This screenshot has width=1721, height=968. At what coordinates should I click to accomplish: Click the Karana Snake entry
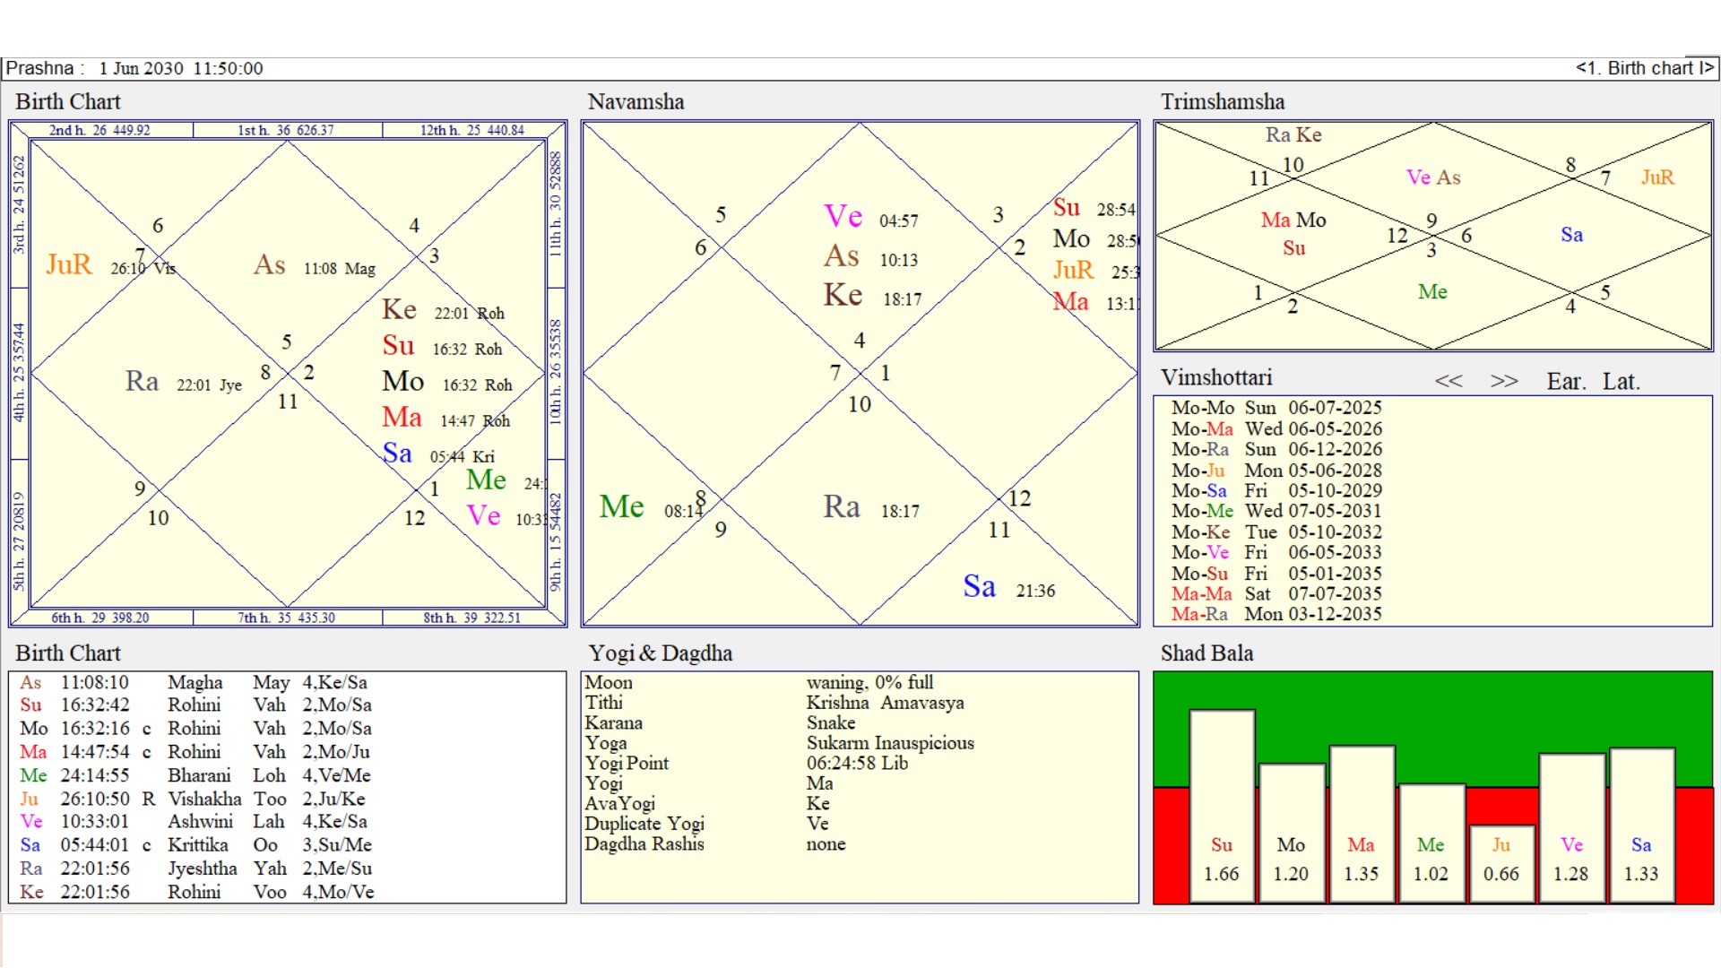pos(720,722)
